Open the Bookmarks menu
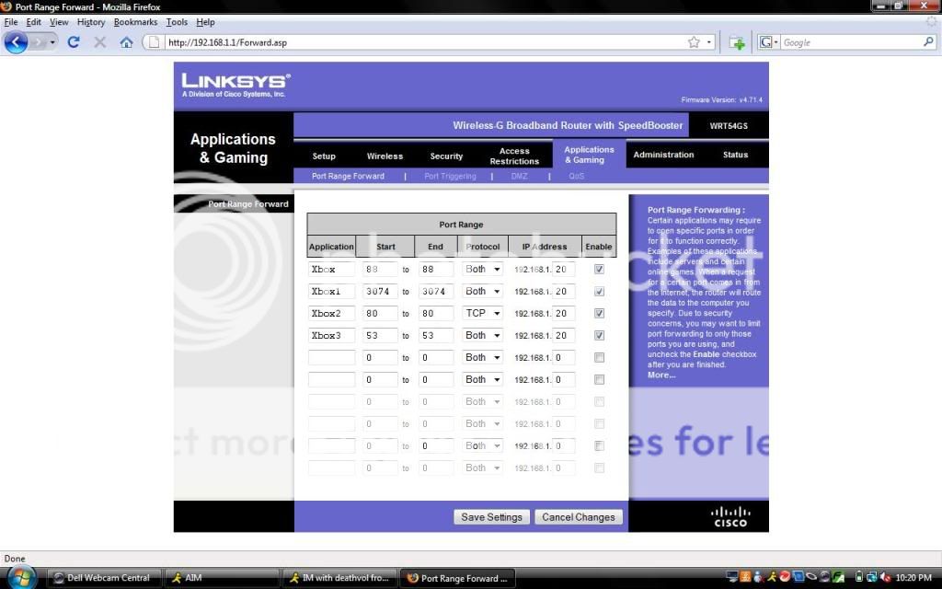This screenshot has width=942, height=589. [135, 22]
